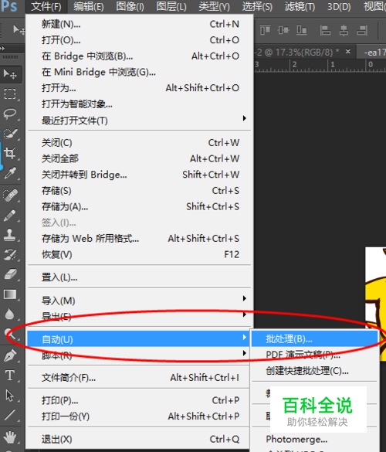Open the 滤镜(T) menu

click(x=300, y=6)
